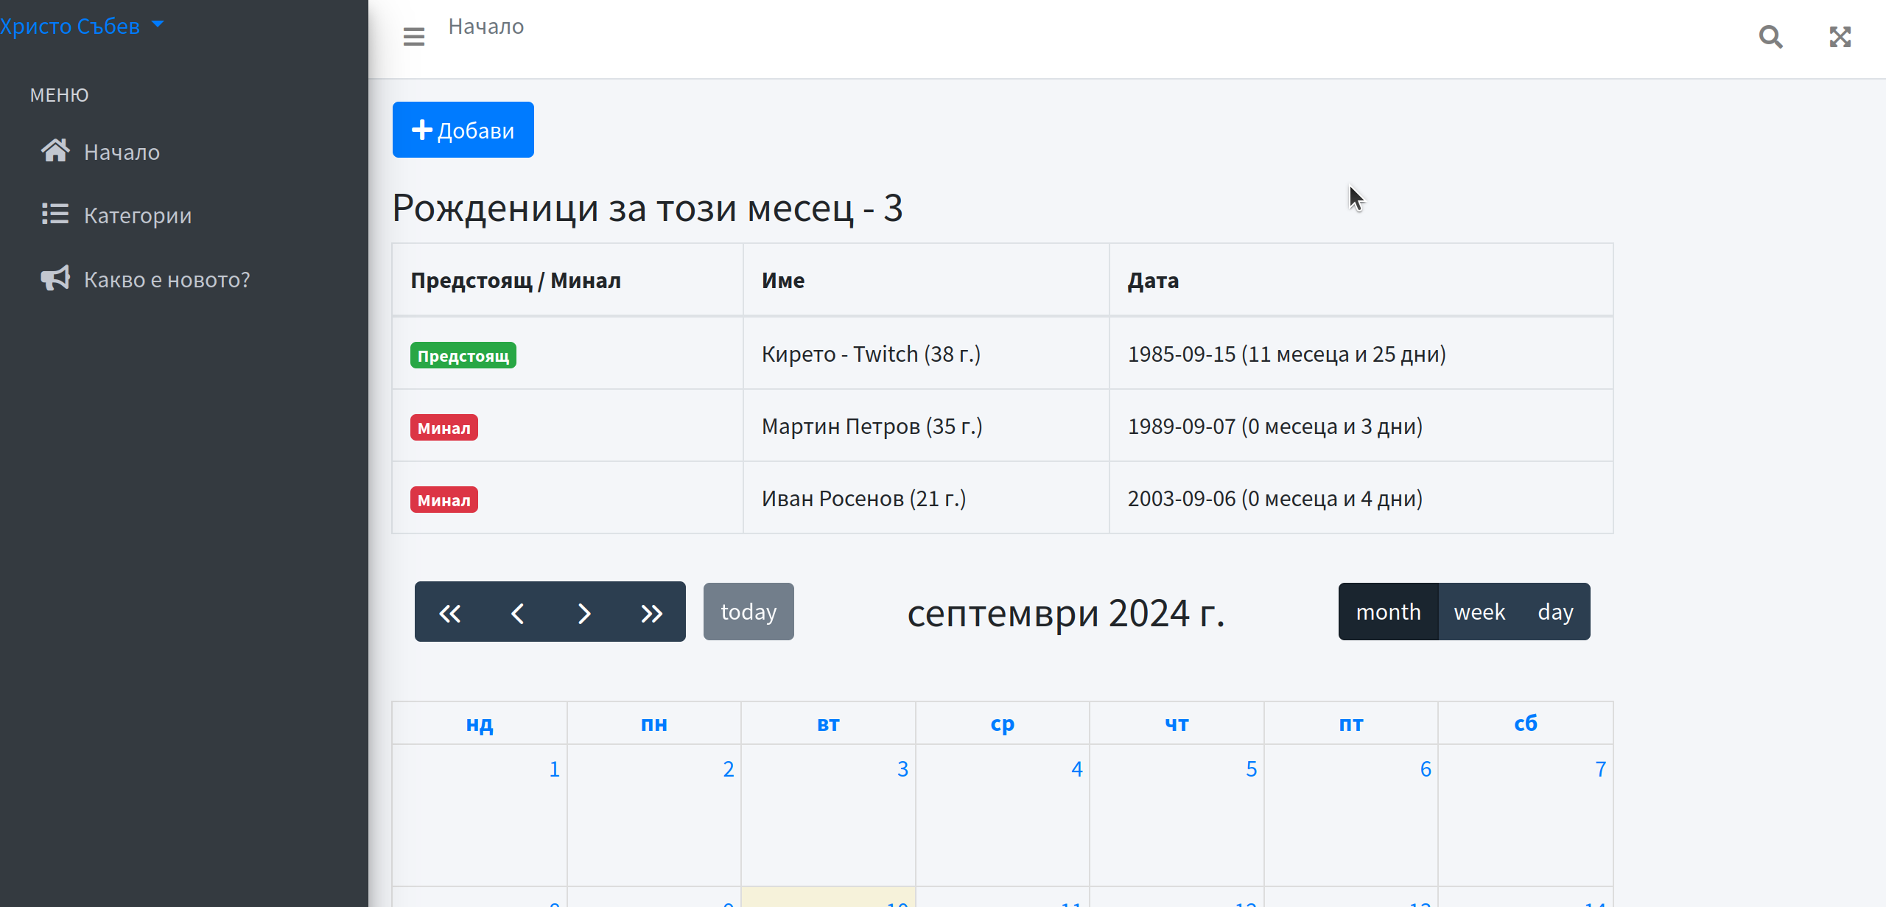
Task: Switch the calendar to month view
Action: tap(1388, 612)
